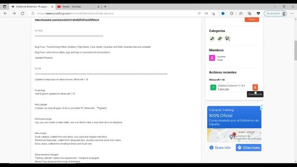Open the YouTube channel link in the description
This screenshot has width=297, height=167.
pyautogui.click(x=67, y=19)
